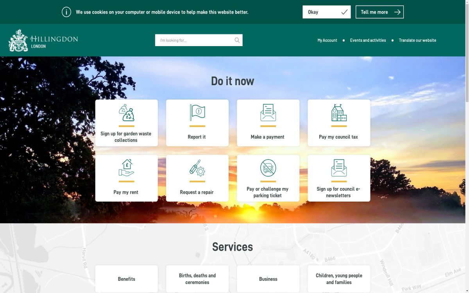The image size is (469, 293).
Task: Open Events and activities
Action: click(368, 40)
